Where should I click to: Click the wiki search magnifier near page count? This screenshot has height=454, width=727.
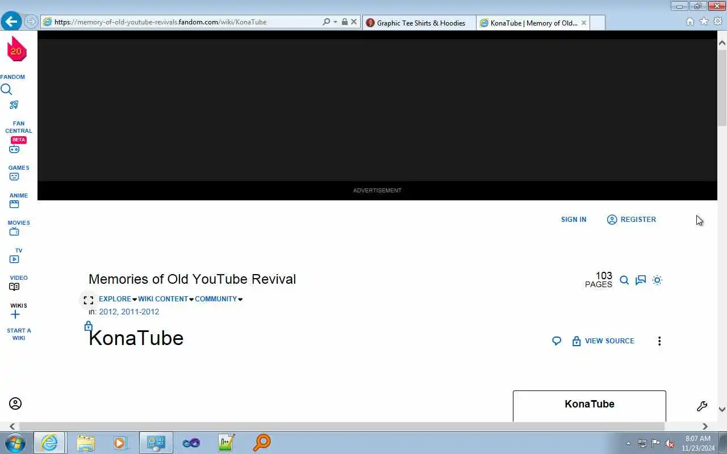pyautogui.click(x=624, y=280)
